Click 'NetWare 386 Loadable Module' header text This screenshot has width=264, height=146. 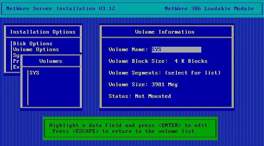click(209, 8)
